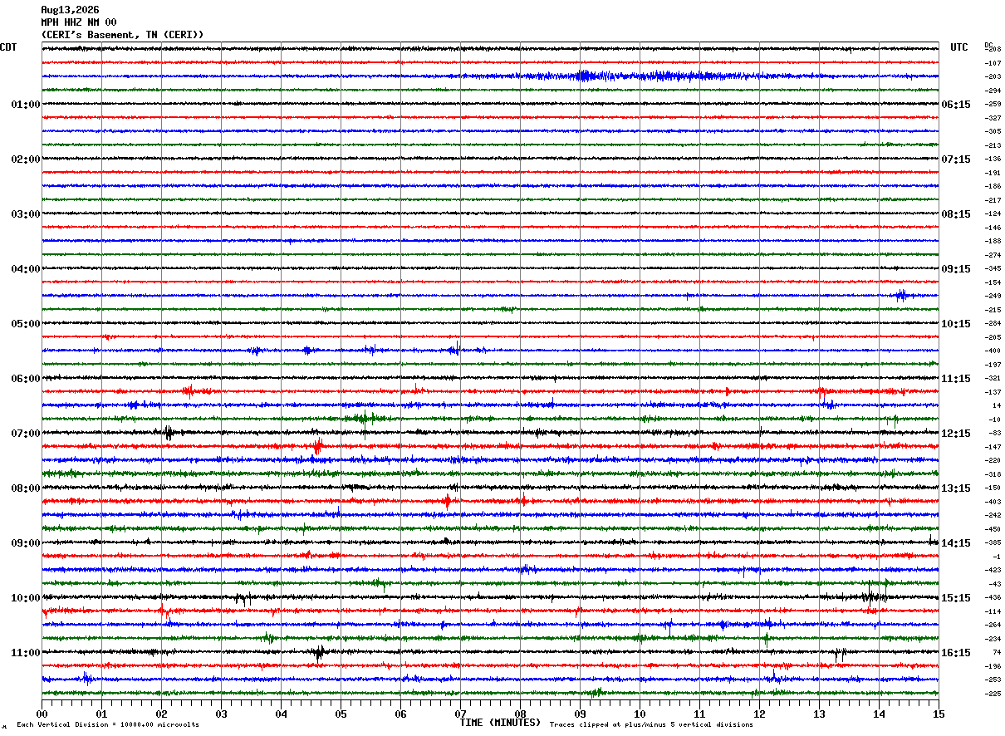Click the CDT time zone label
This screenshot has height=736, width=1005.
coord(8,47)
